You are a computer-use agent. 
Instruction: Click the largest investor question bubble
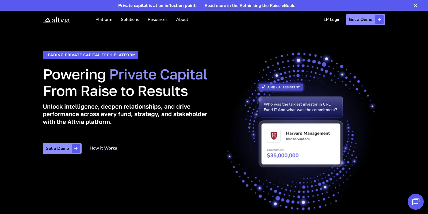(x=301, y=107)
